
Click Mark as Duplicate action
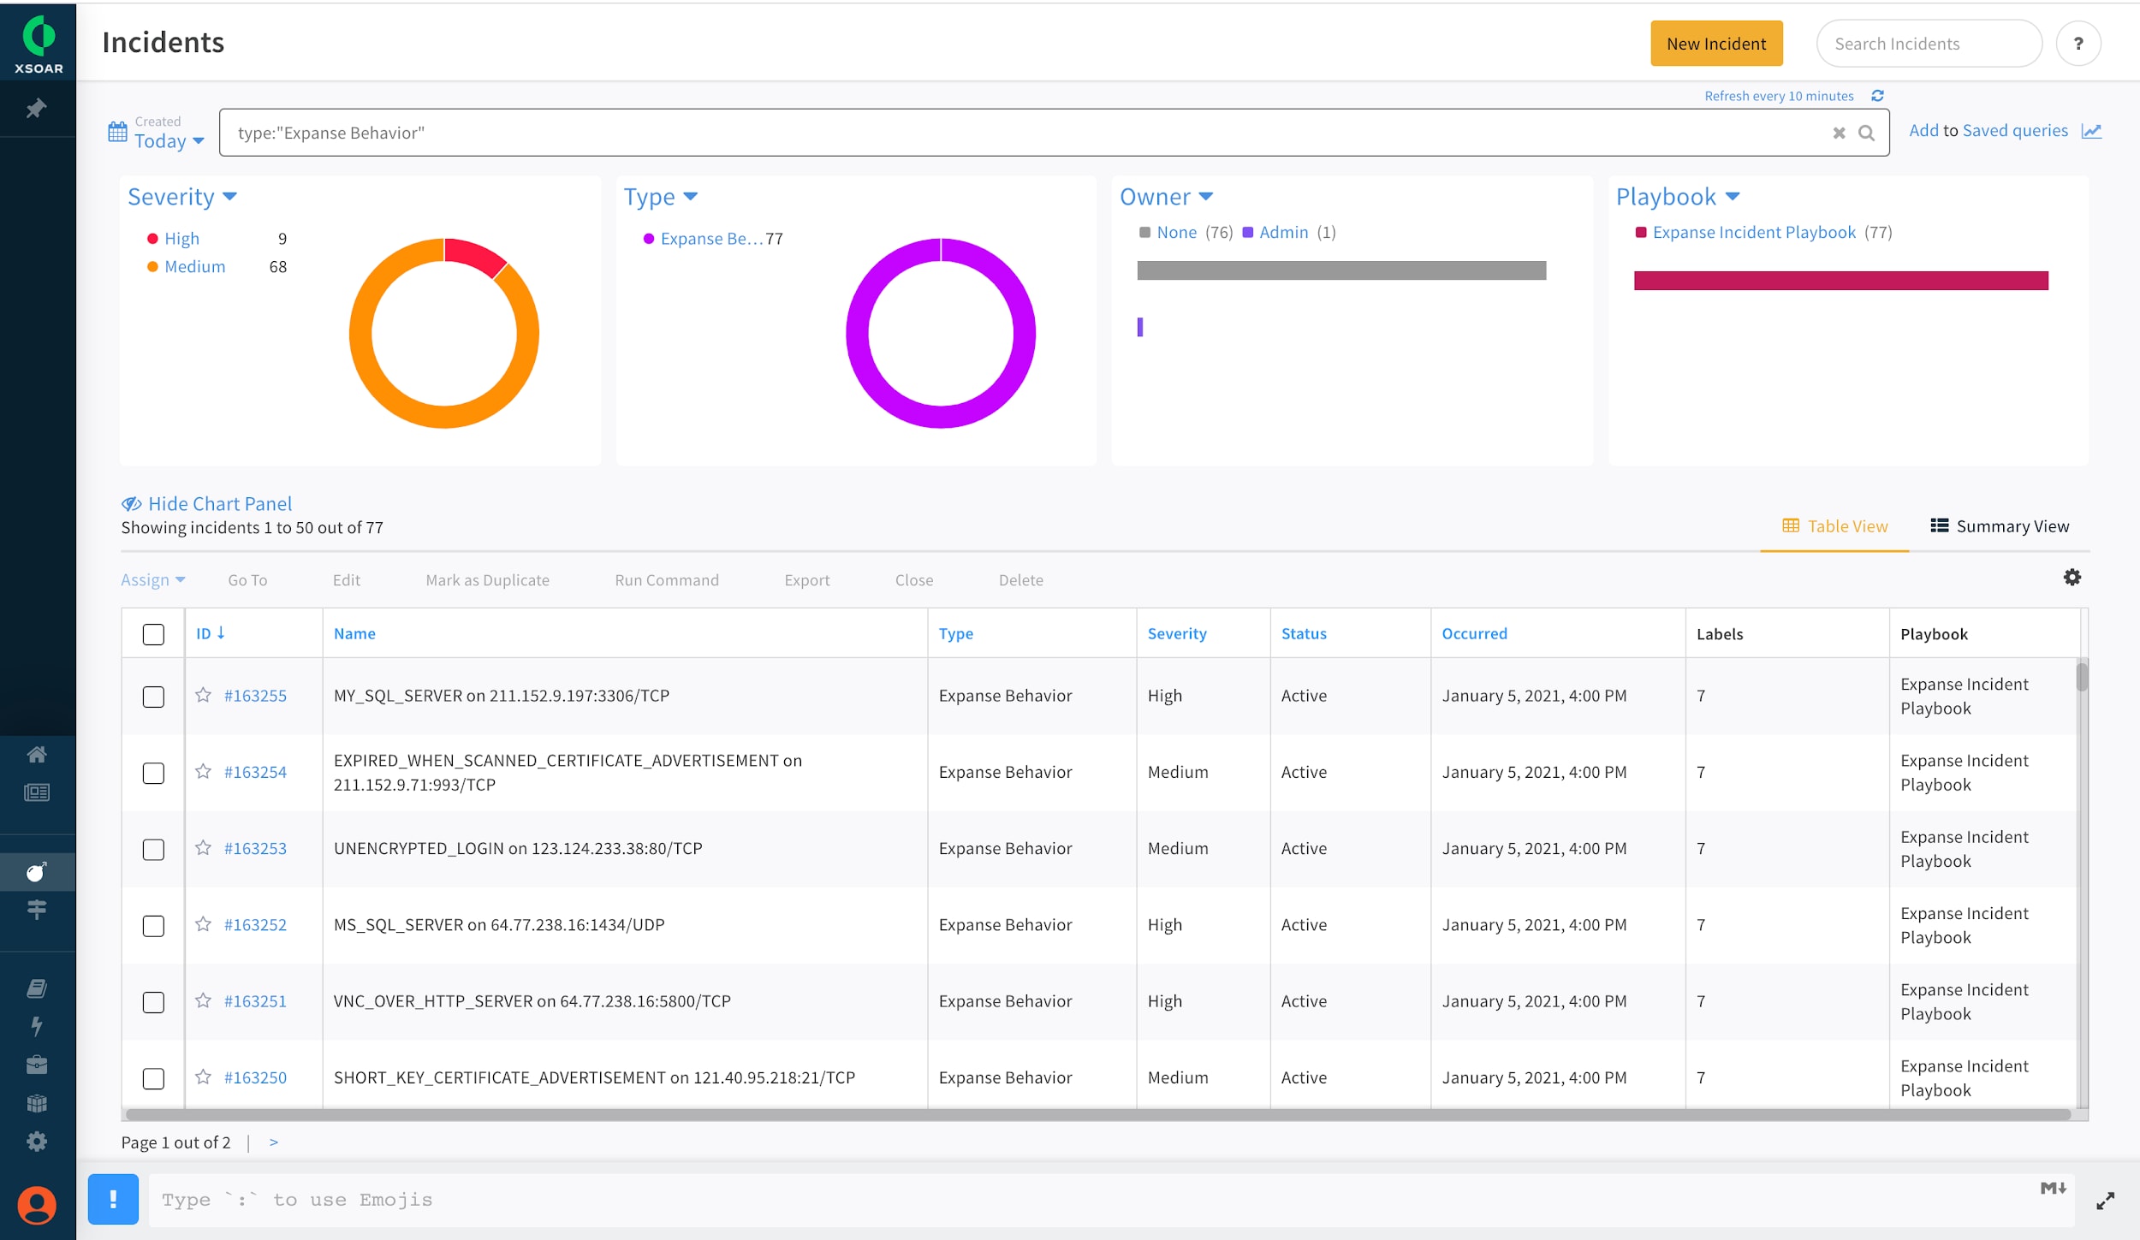(x=488, y=579)
